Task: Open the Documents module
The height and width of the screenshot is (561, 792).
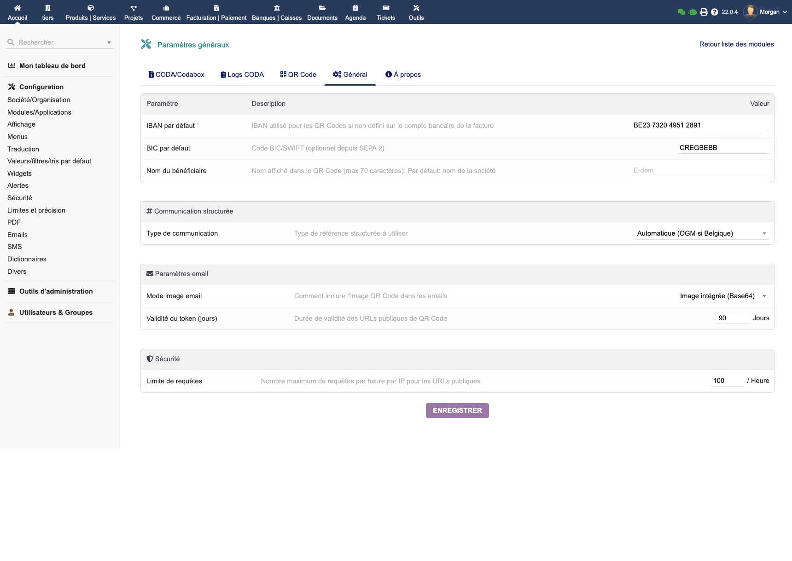Action: (322, 12)
